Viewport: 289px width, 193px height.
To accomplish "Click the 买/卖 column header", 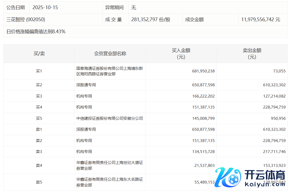I will [39, 54].
